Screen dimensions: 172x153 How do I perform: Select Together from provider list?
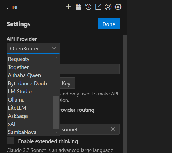coord(31,67)
